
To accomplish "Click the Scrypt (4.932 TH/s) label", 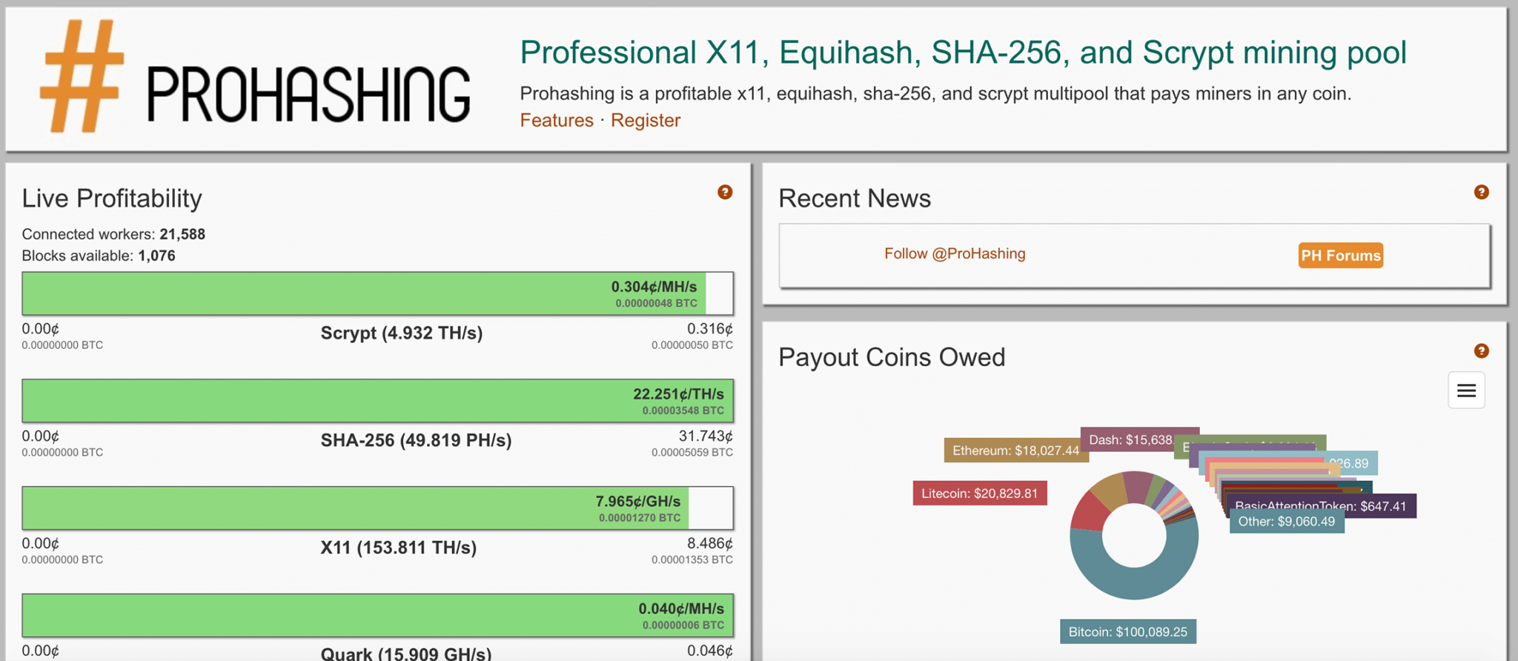I will coord(401,333).
